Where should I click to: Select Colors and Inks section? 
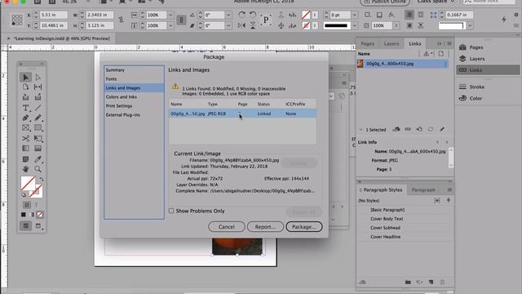122,96
